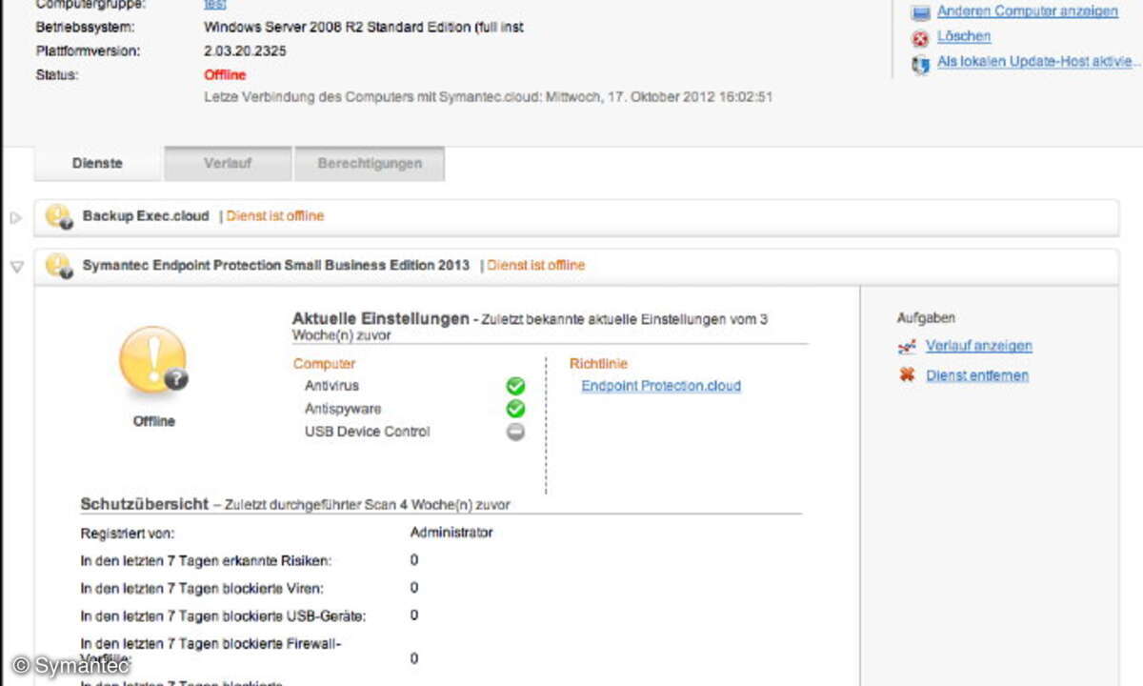Expand the Backup Exec.cloud service section

point(15,217)
